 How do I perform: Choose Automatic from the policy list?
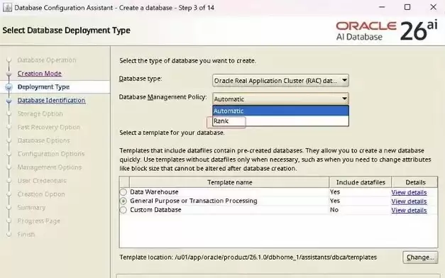[x=280, y=111]
